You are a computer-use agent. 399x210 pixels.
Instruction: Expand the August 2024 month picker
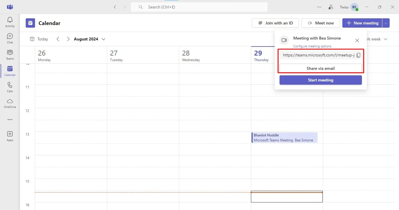89,39
